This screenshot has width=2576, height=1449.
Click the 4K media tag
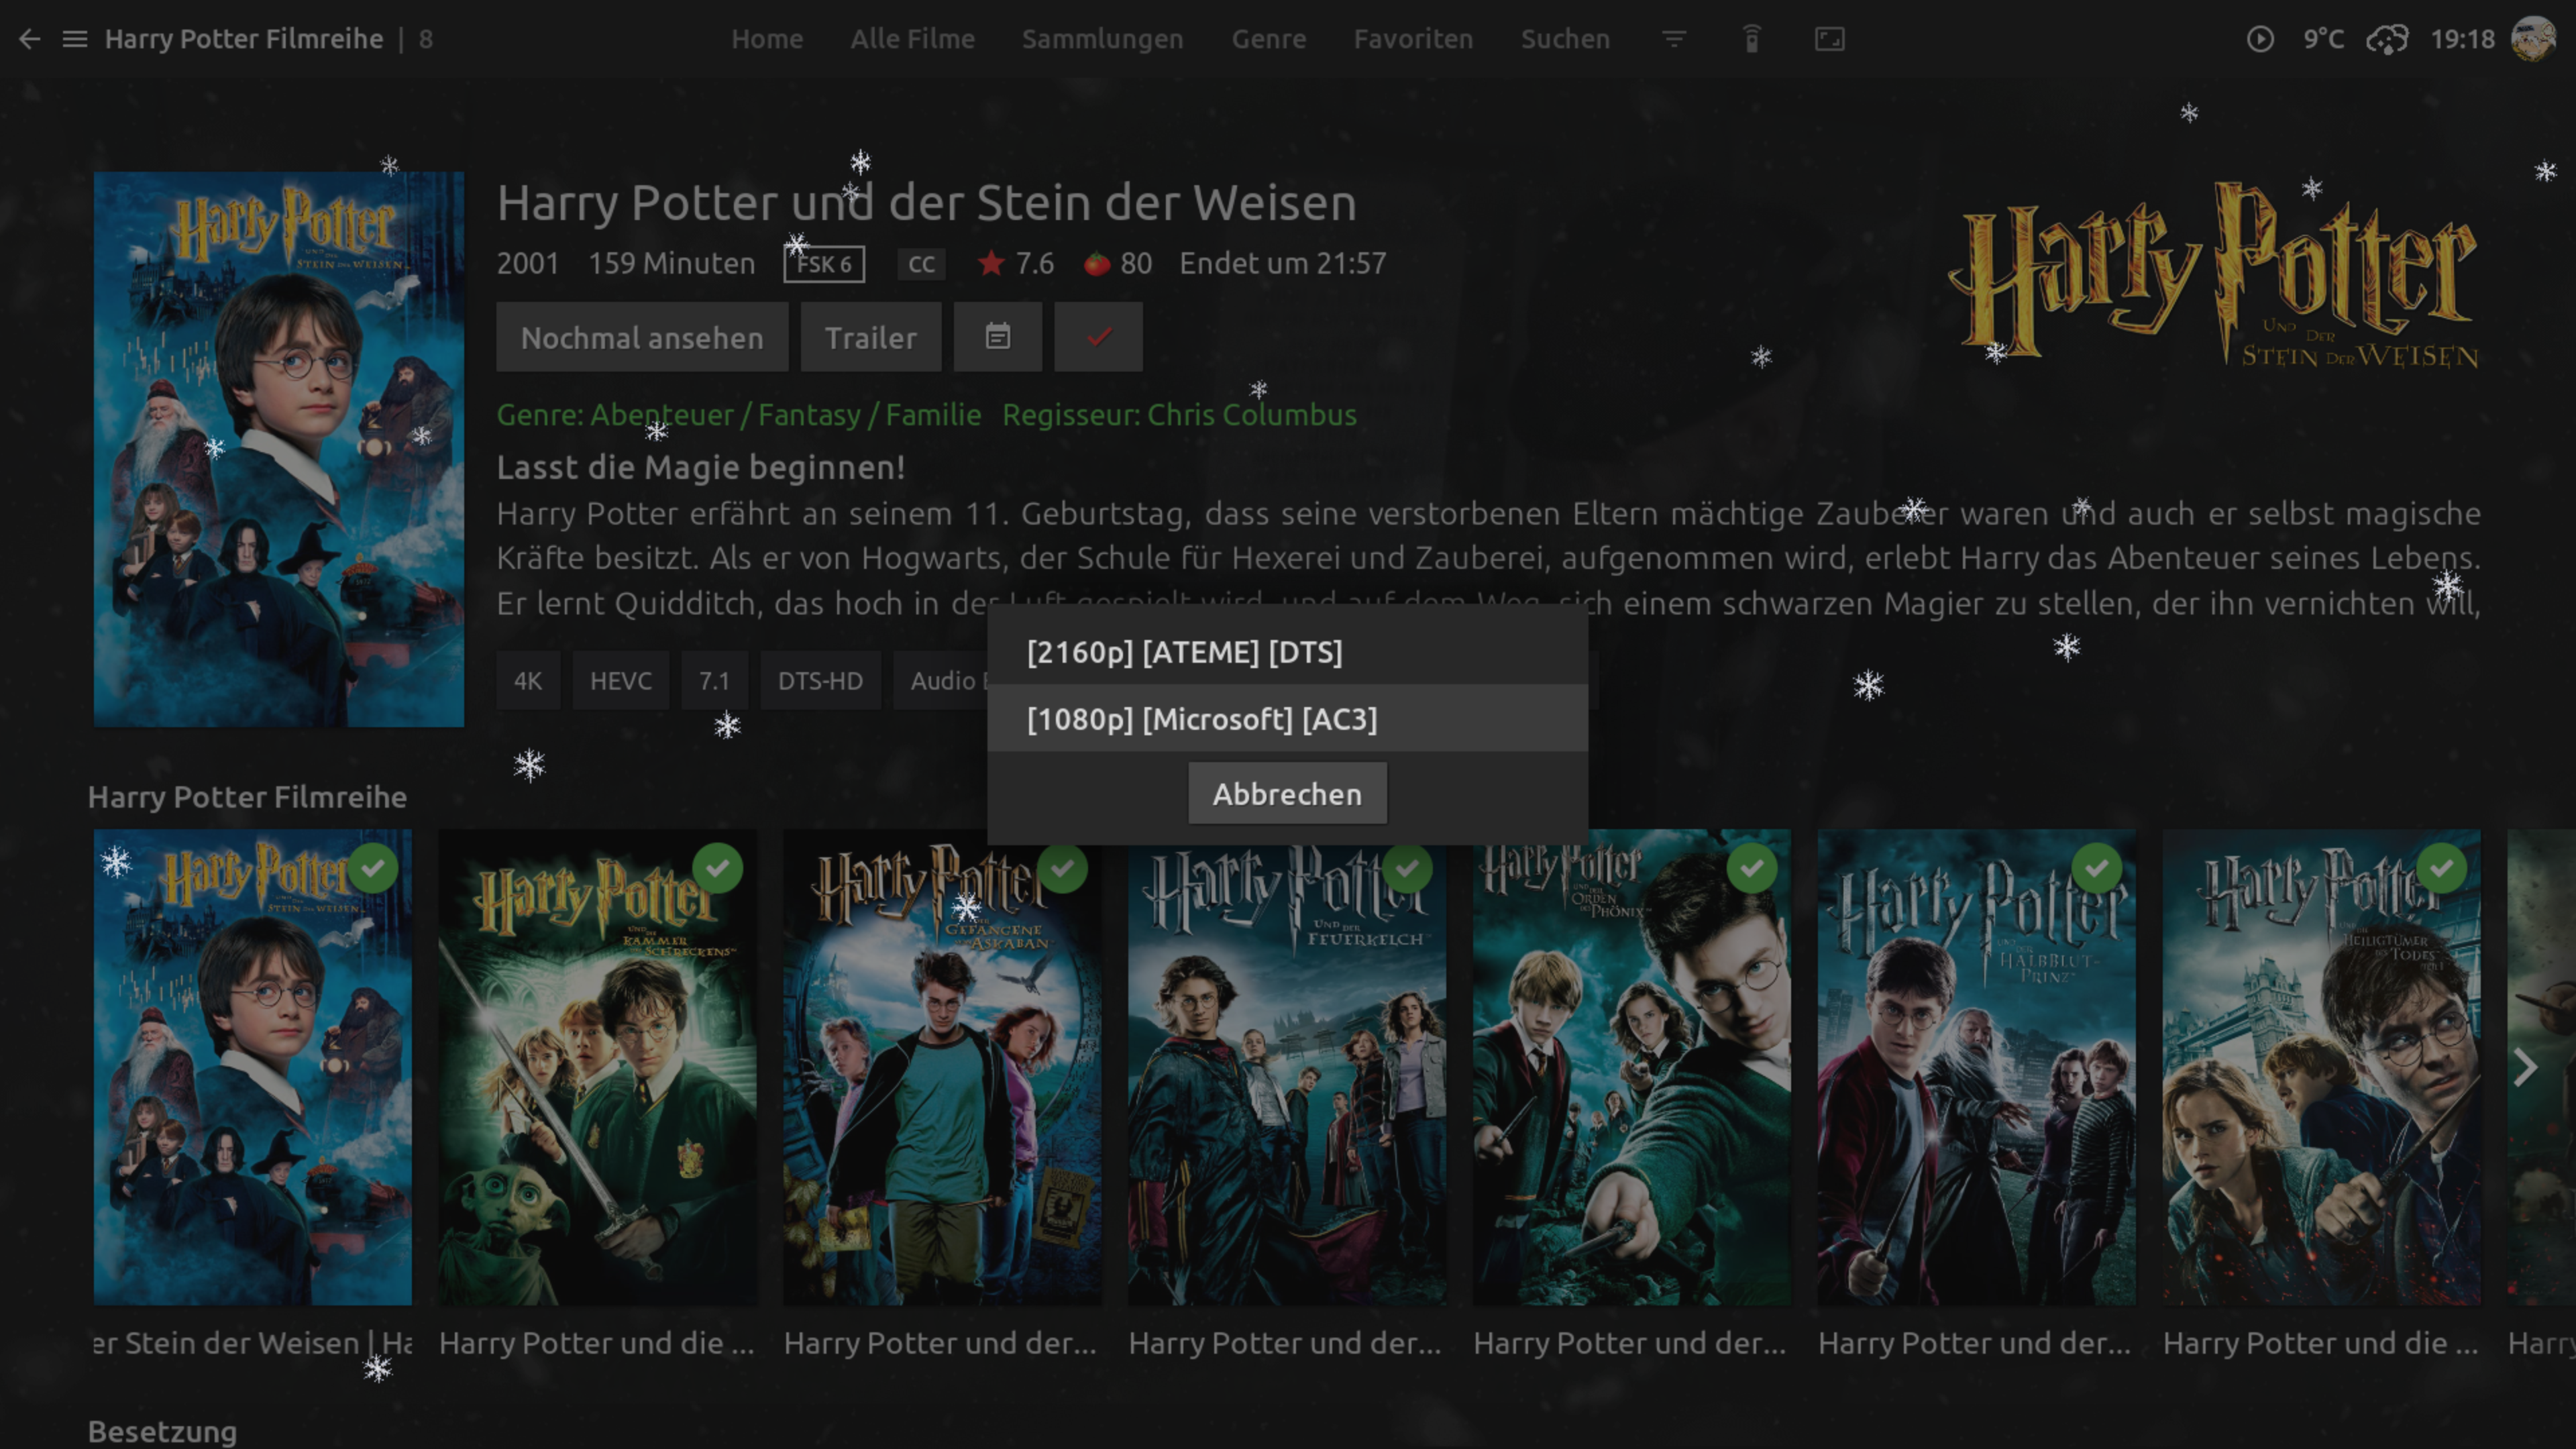click(x=528, y=681)
